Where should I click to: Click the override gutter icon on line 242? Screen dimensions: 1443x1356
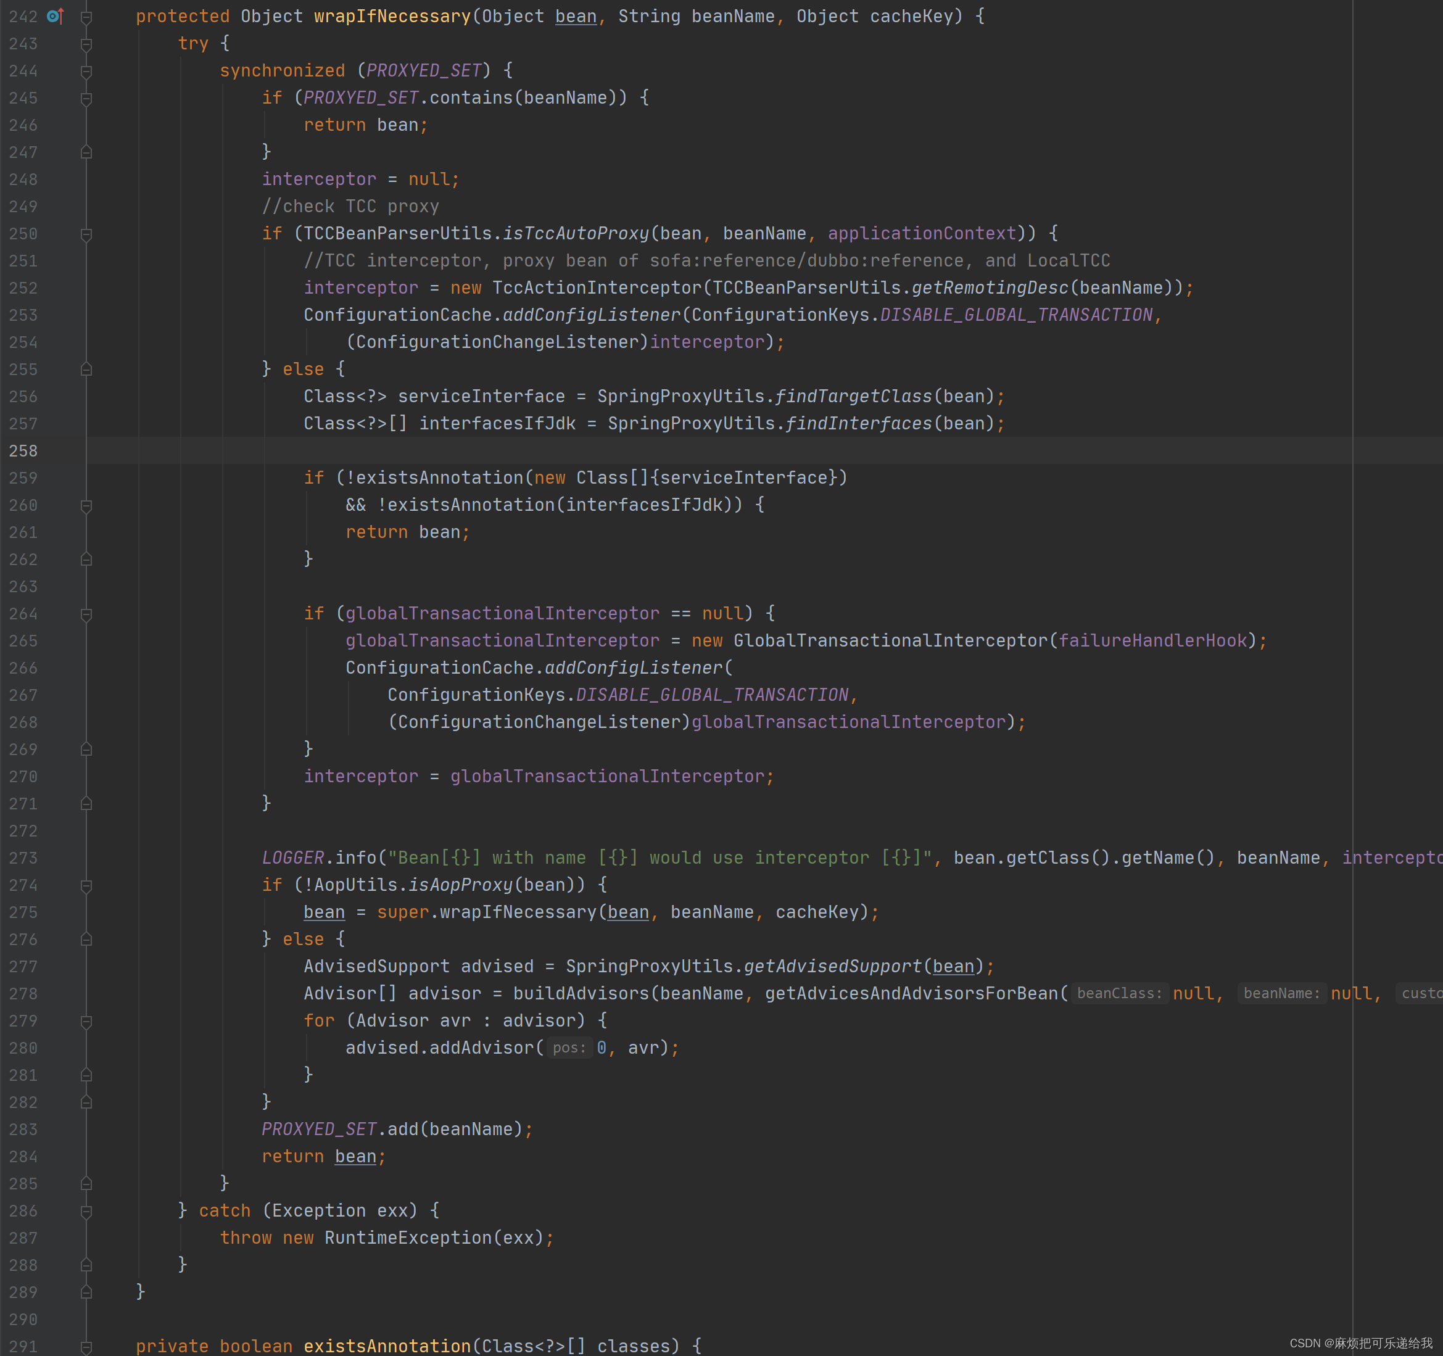pos(55,16)
